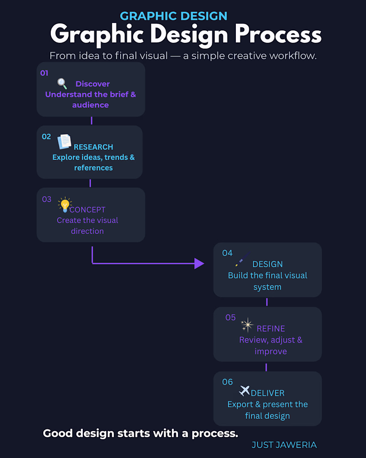Select the 'DELIVER' step label
366x458 pixels.
pos(267,393)
